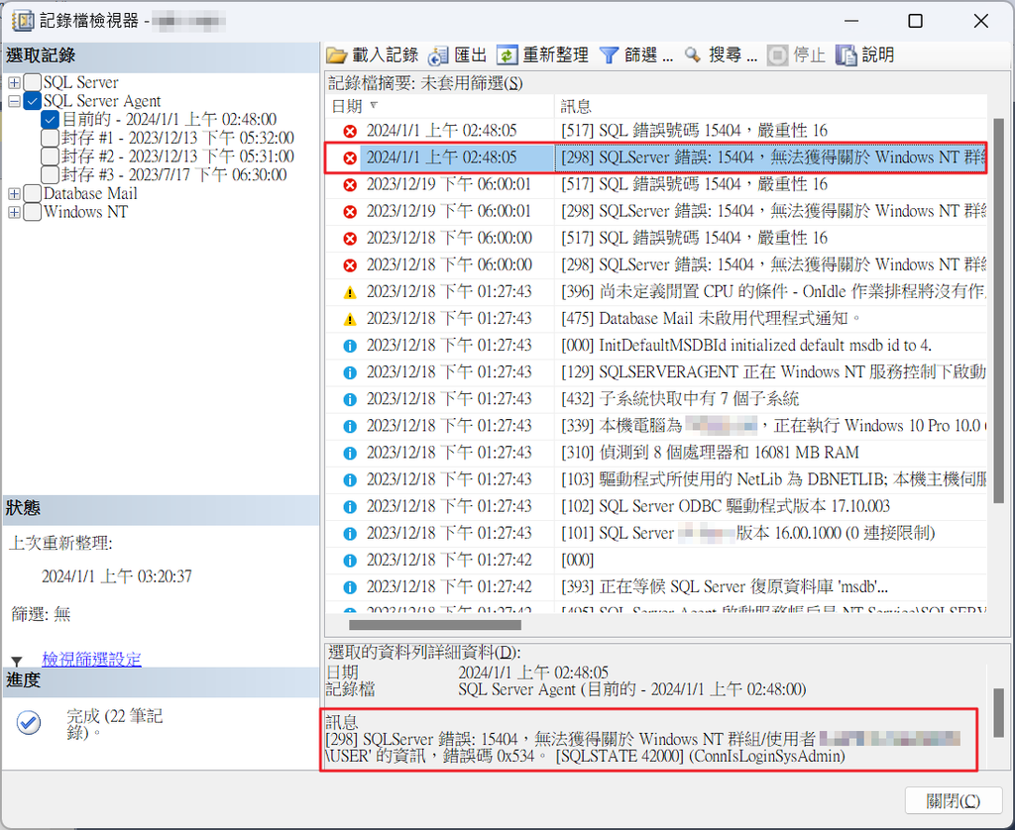Image resolution: width=1015 pixels, height=830 pixels.
Task: Click the 載入記錄 toolbar label
Action: click(385, 55)
